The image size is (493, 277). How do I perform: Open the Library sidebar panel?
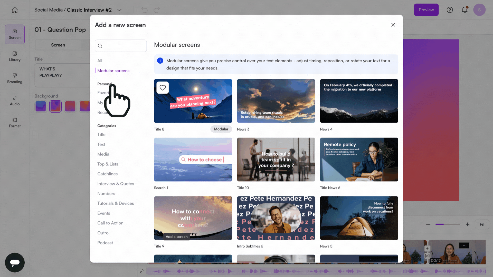point(15,56)
